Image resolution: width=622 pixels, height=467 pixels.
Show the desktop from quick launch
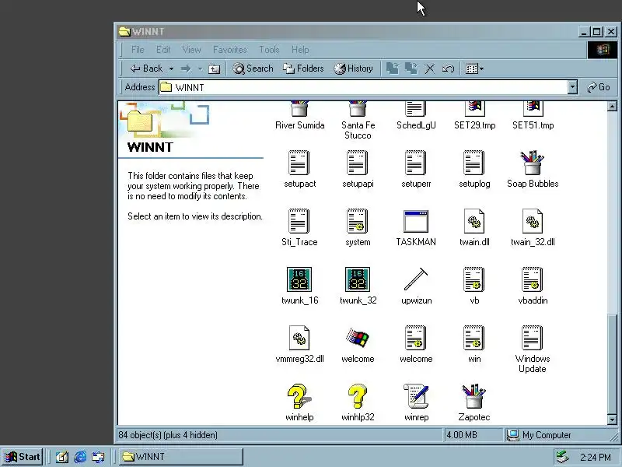tap(61, 457)
